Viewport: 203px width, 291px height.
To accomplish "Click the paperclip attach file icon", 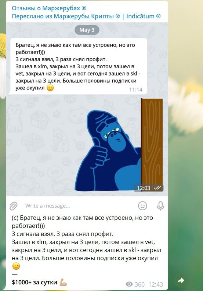I will pos(13,206).
